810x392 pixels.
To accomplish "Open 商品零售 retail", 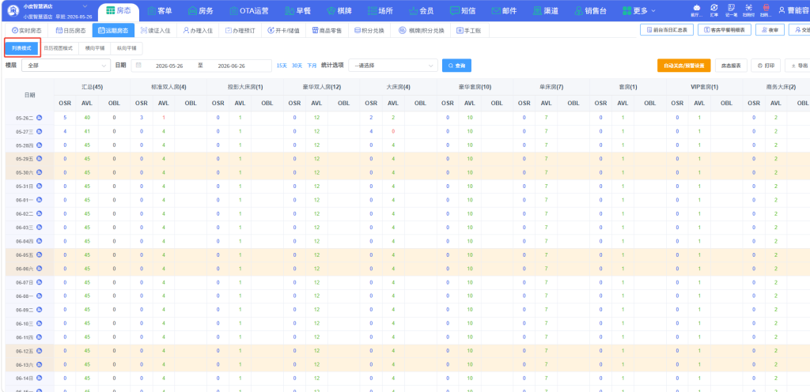I will click(x=327, y=31).
